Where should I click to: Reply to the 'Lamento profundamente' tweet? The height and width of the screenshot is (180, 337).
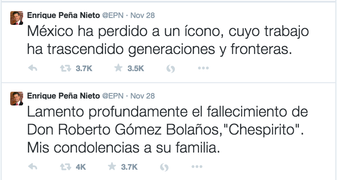[x=33, y=167]
